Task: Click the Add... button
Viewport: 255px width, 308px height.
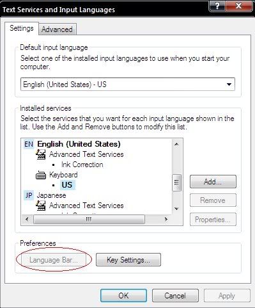Action: coord(213,182)
